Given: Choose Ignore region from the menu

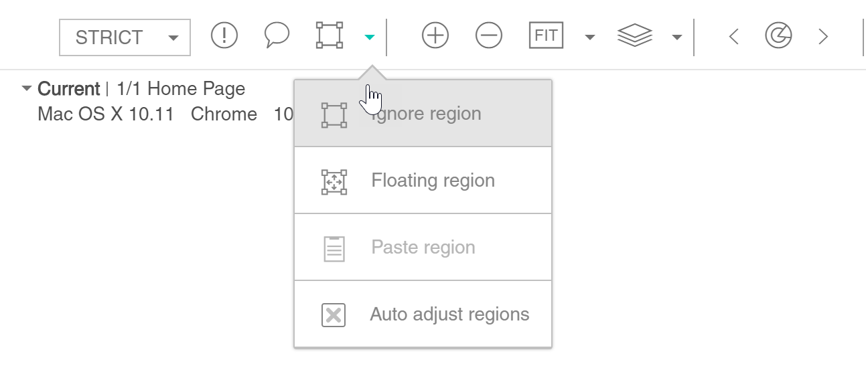Looking at the screenshot, I should pos(423,114).
